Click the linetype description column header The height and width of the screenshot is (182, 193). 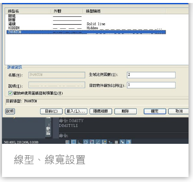pos(124,11)
